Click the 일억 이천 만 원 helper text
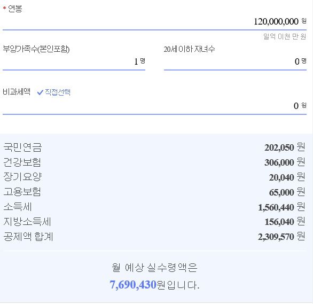The width and height of the screenshot is (313, 304). coord(285,36)
